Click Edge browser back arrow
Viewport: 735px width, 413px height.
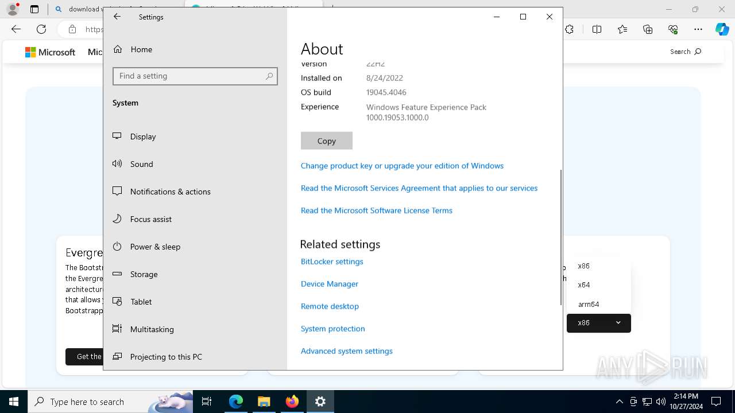pyautogui.click(x=16, y=29)
